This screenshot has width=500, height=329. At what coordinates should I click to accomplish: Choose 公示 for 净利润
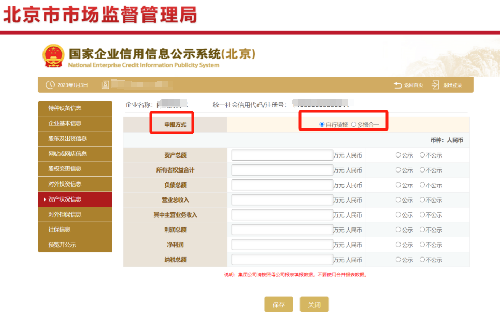pyautogui.click(x=398, y=245)
